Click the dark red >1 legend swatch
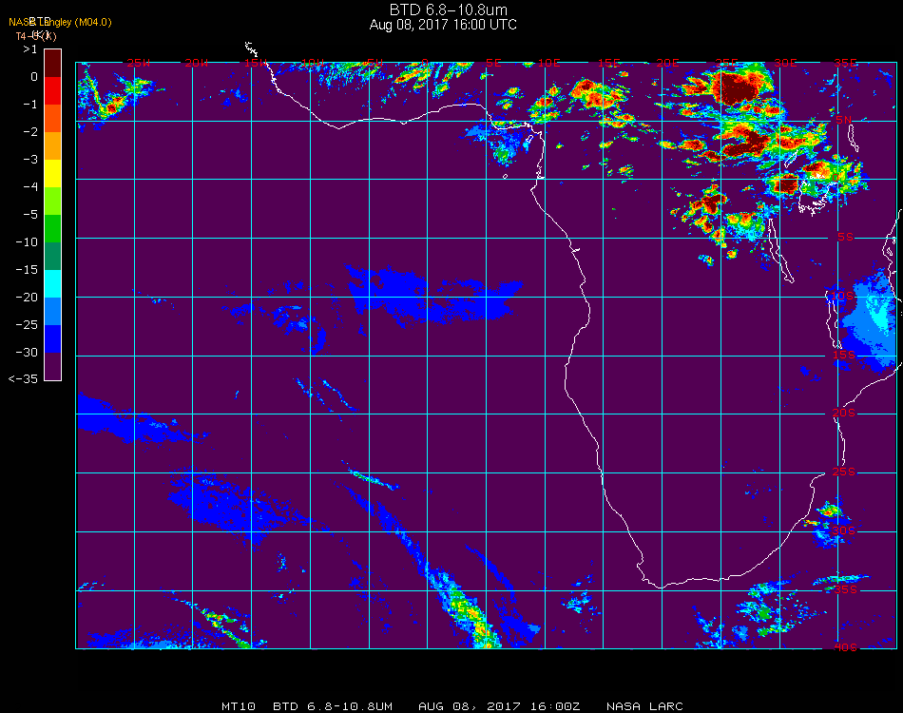903x713 pixels. tap(52, 63)
